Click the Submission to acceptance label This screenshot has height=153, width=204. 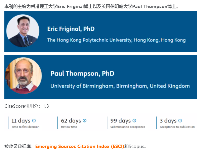click(x=128, y=127)
